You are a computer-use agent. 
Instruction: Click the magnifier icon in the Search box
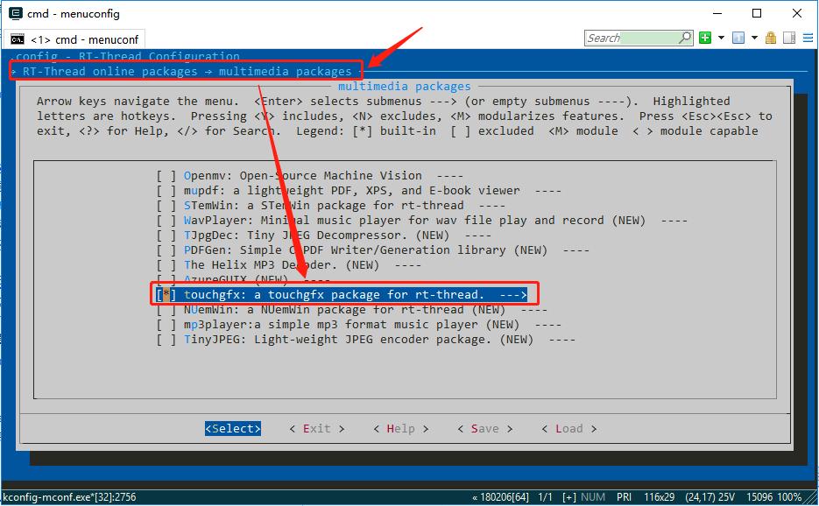pos(685,38)
